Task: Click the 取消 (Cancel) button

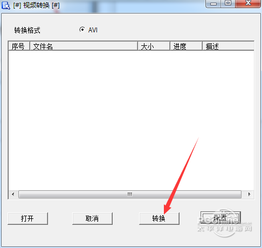Action: click(x=92, y=218)
